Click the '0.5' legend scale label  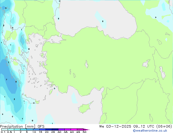pyautogui.click(x=10, y=132)
